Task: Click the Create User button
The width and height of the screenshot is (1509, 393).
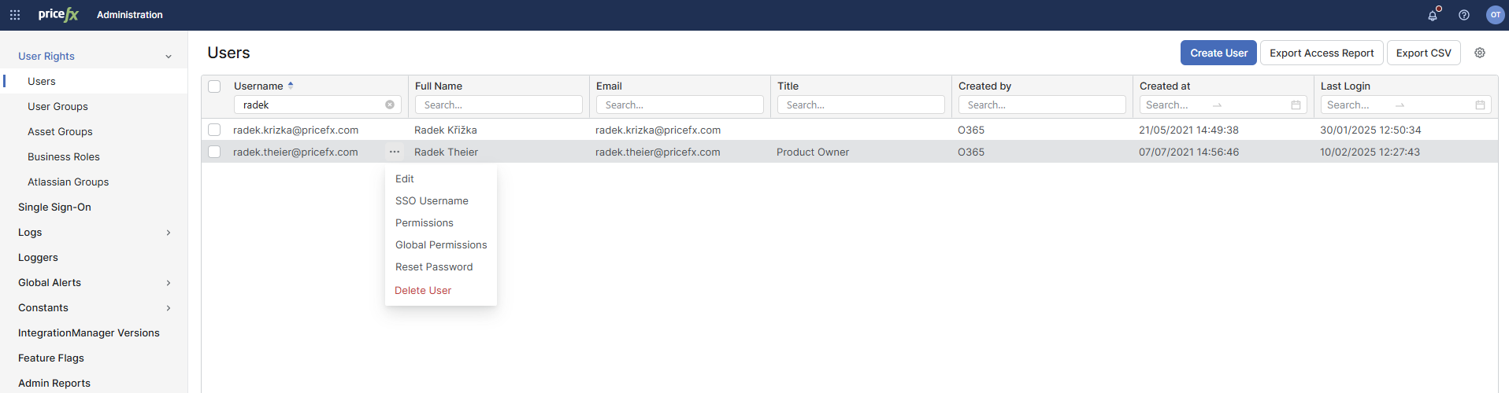Action: (1218, 53)
